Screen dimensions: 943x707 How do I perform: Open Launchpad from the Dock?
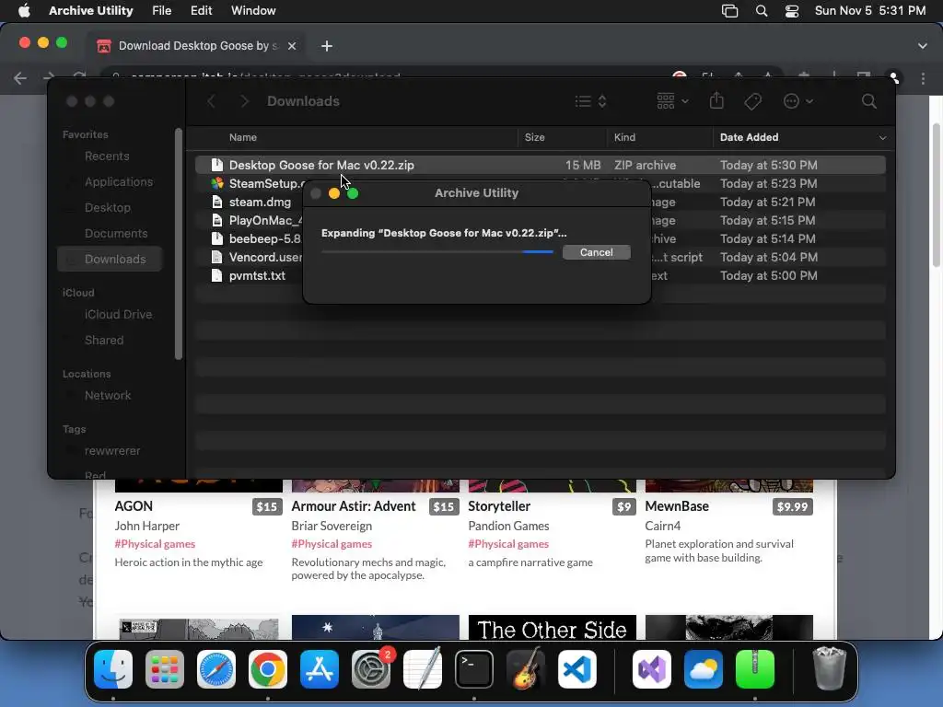pyautogui.click(x=165, y=669)
